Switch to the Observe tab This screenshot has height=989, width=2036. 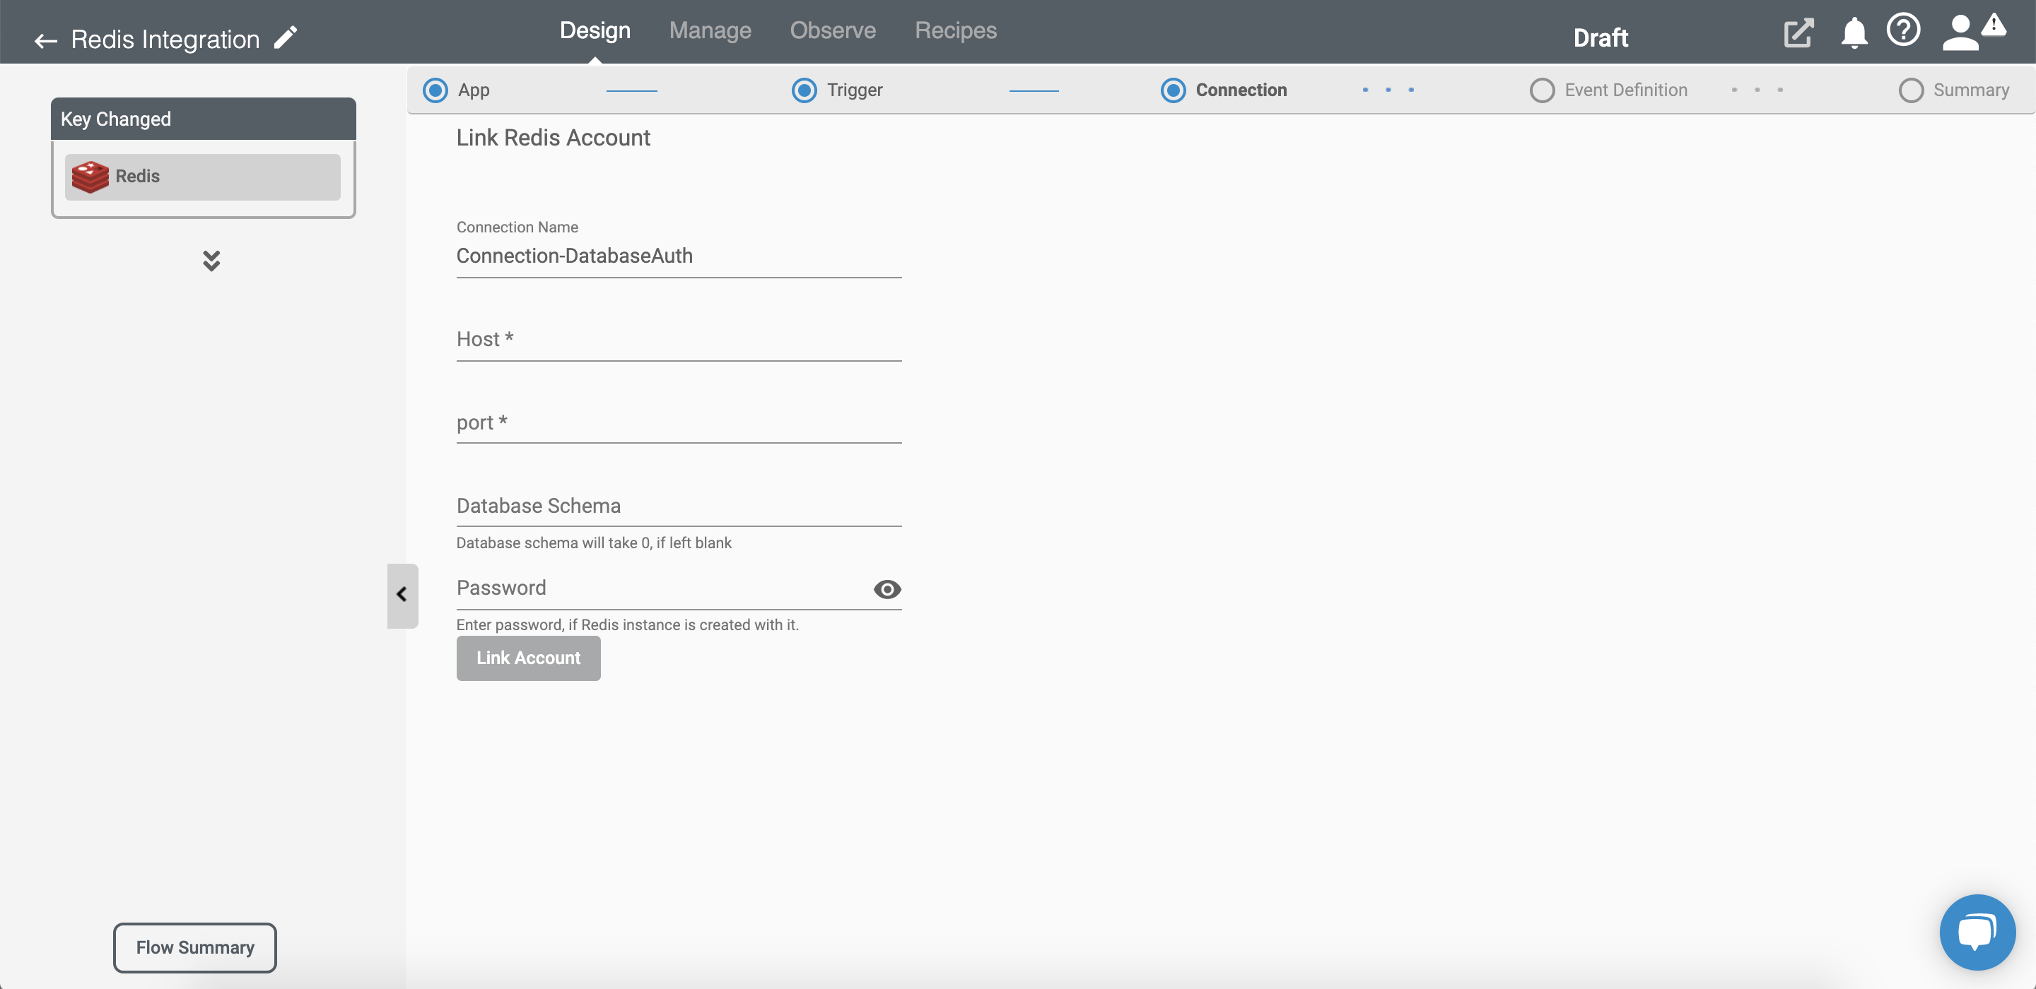coord(832,28)
